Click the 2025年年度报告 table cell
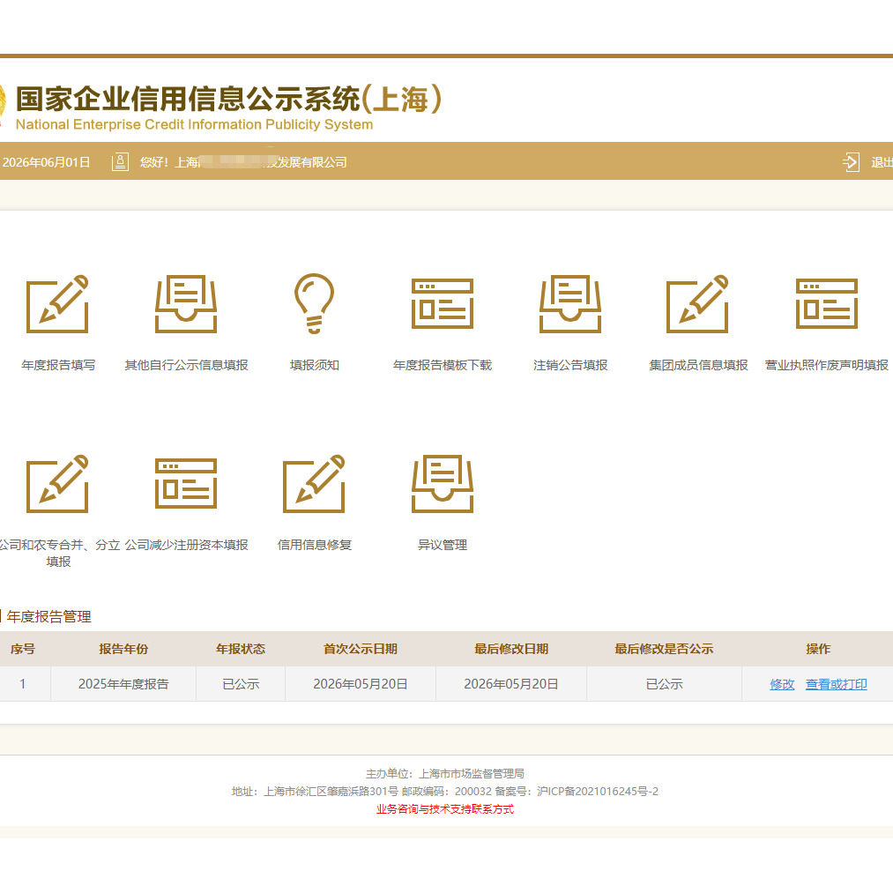893x893 pixels. click(x=123, y=684)
